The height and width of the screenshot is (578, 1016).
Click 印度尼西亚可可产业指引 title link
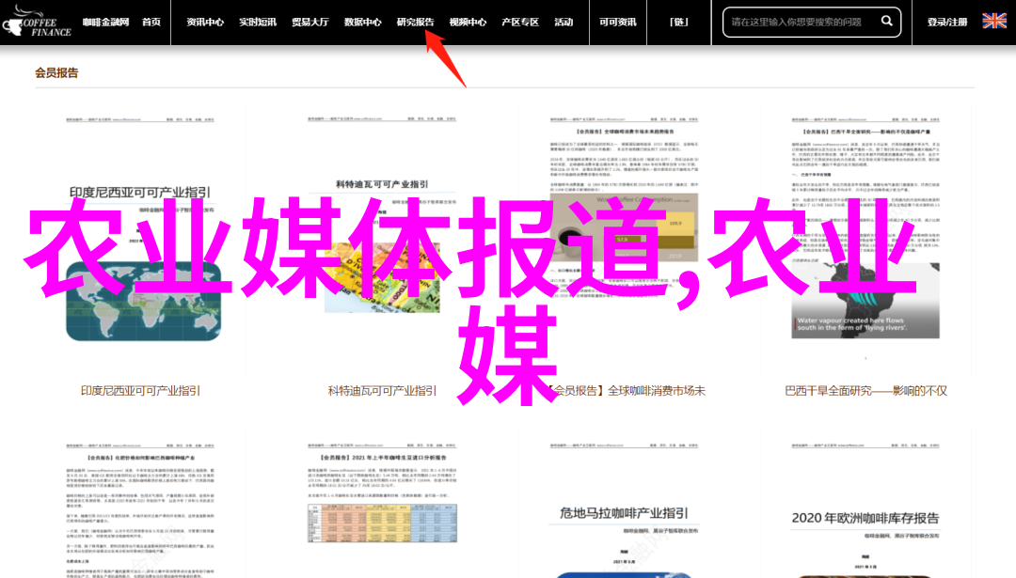tap(140, 391)
